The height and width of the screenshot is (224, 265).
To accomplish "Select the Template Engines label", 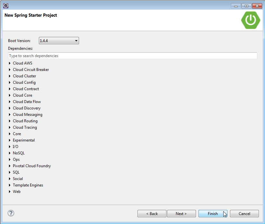I will [x=28, y=185].
